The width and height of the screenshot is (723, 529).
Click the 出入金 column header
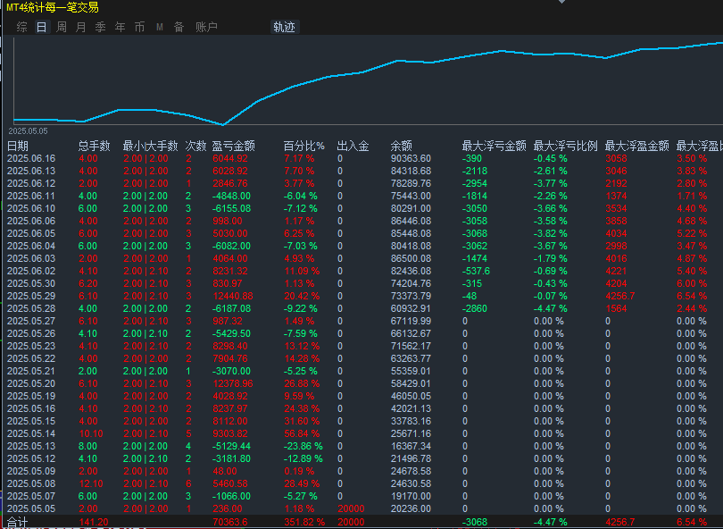[353, 147]
